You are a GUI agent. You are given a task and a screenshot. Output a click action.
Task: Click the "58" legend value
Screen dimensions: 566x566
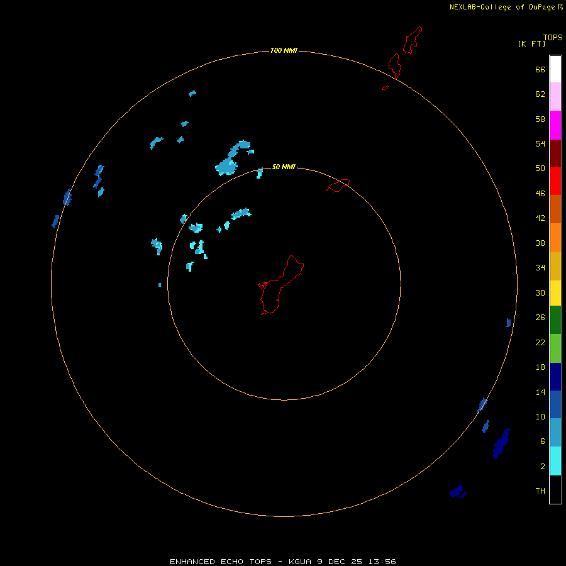(x=540, y=119)
